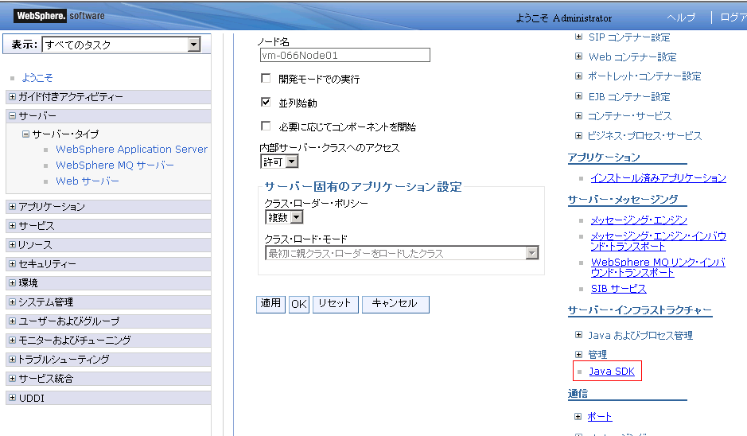The image size is (747, 436).
Task: Open Java SDK link
Action: 612,372
